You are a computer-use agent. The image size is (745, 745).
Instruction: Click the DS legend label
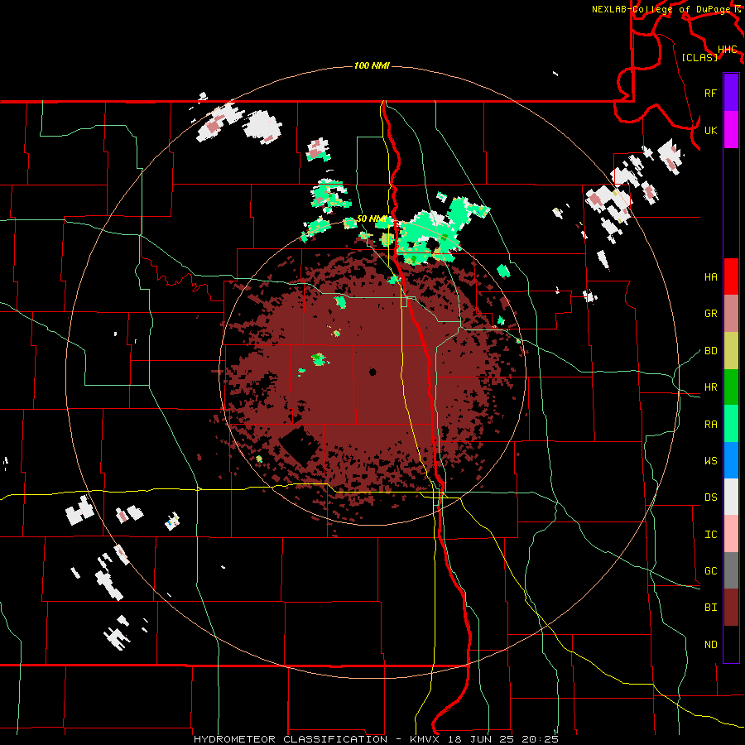[710, 497]
